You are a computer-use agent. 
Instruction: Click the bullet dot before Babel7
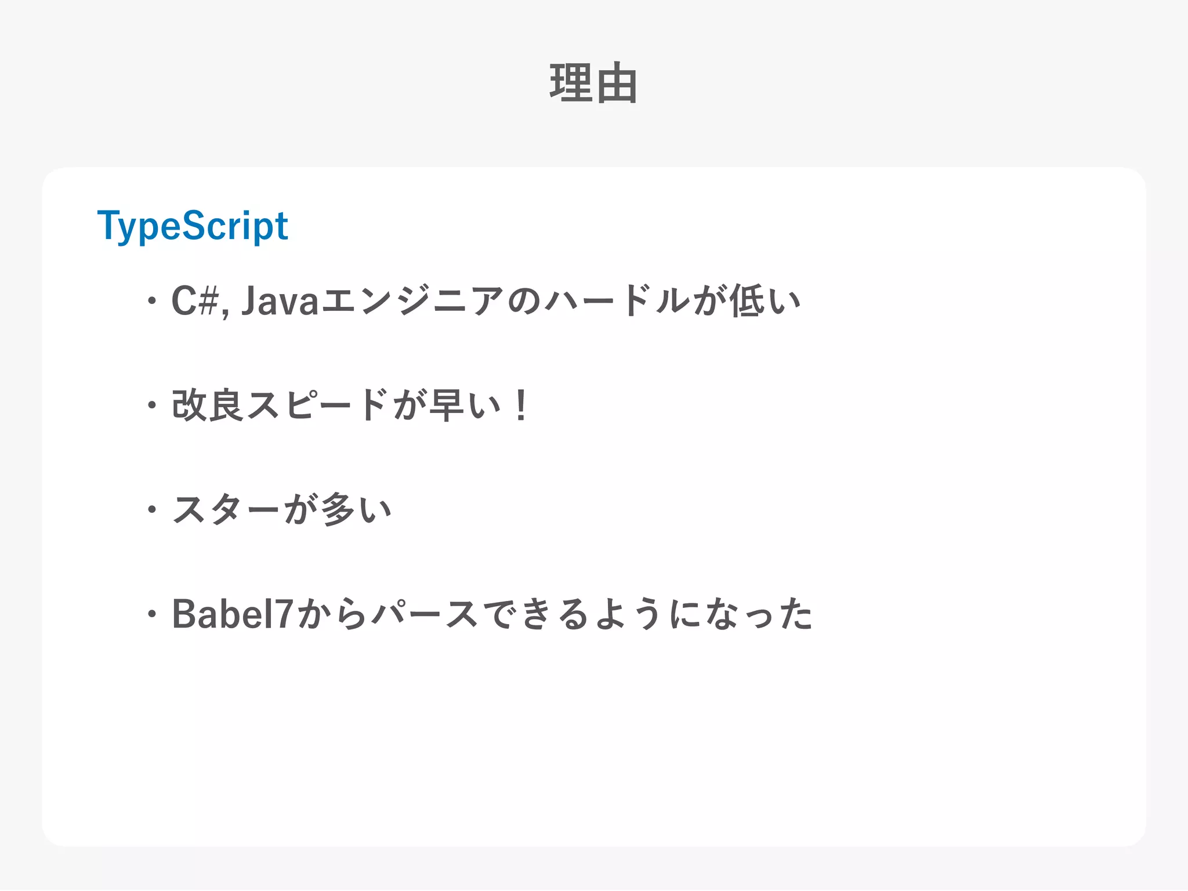pos(151,614)
